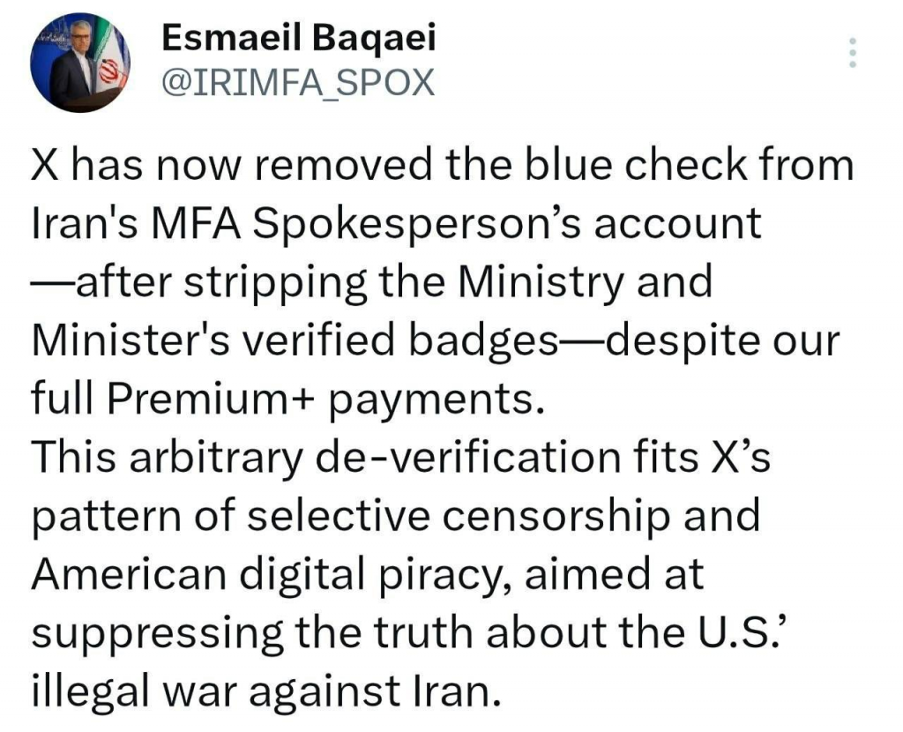Viewport: 903px width, 732px height.
Task: Click the last line 'illegal war against Iran.'
Action: (x=266, y=691)
